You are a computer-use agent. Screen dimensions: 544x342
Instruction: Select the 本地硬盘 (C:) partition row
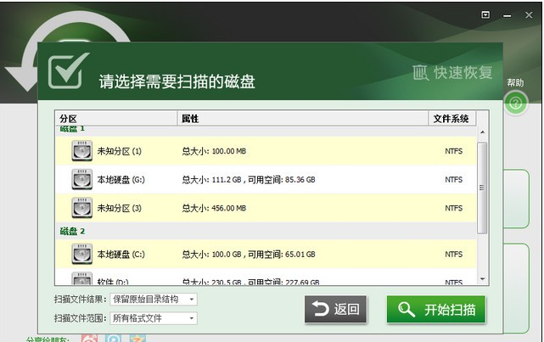click(266, 254)
